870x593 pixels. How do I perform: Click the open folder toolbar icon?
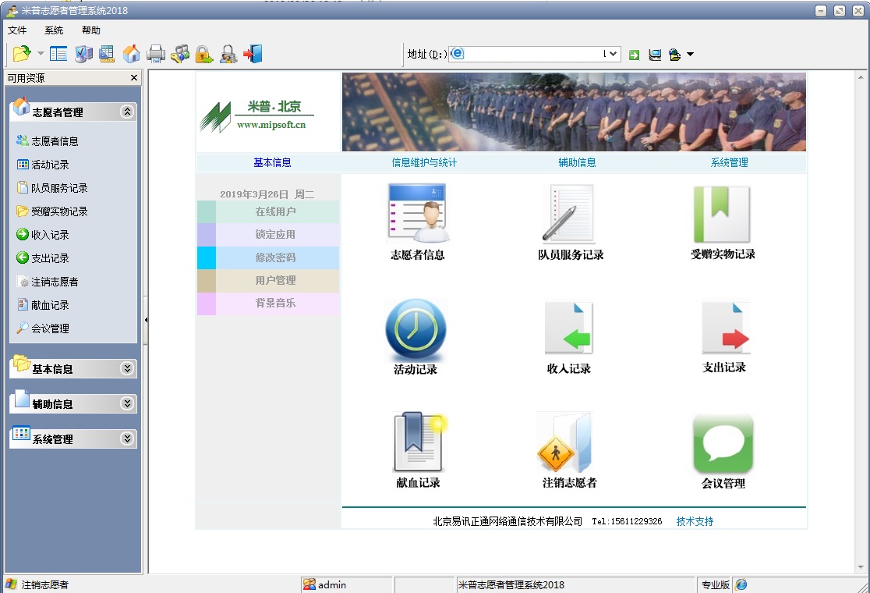click(22, 54)
